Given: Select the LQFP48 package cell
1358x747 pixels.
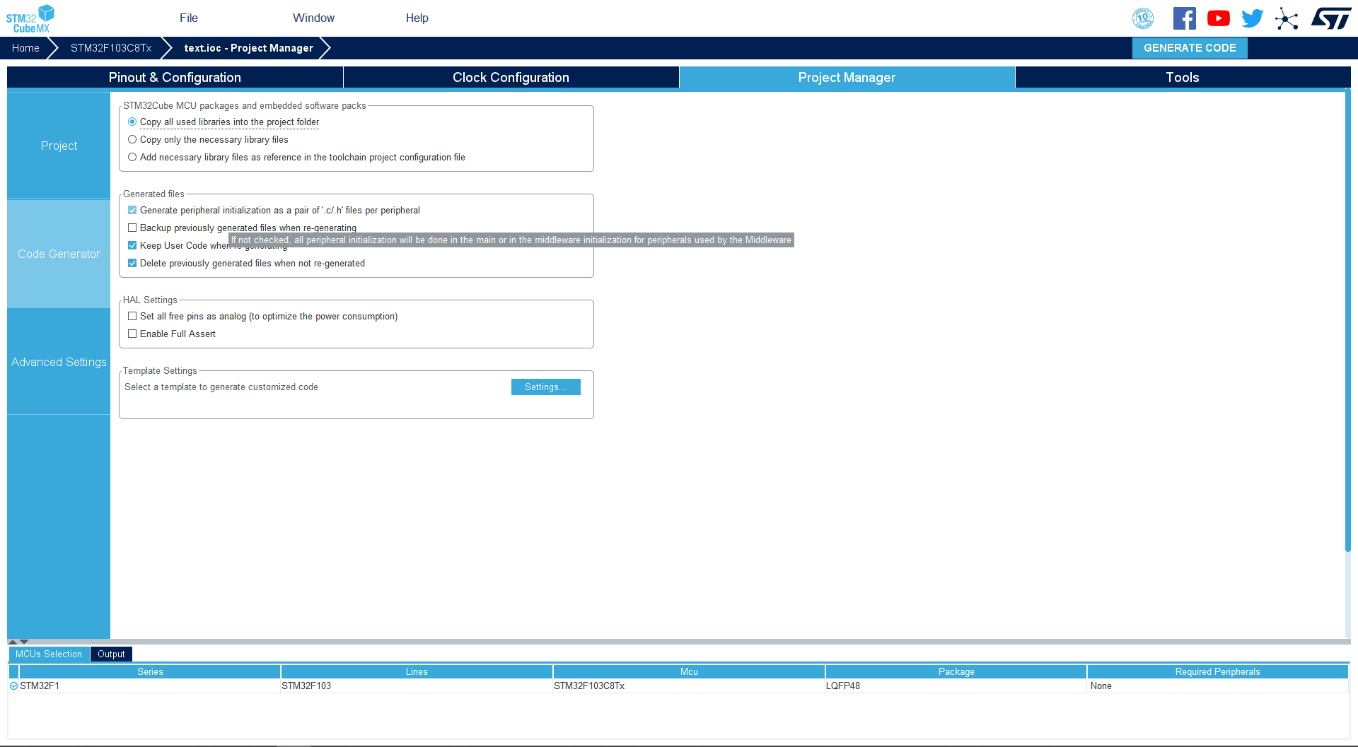Looking at the screenshot, I should coord(956,686).
